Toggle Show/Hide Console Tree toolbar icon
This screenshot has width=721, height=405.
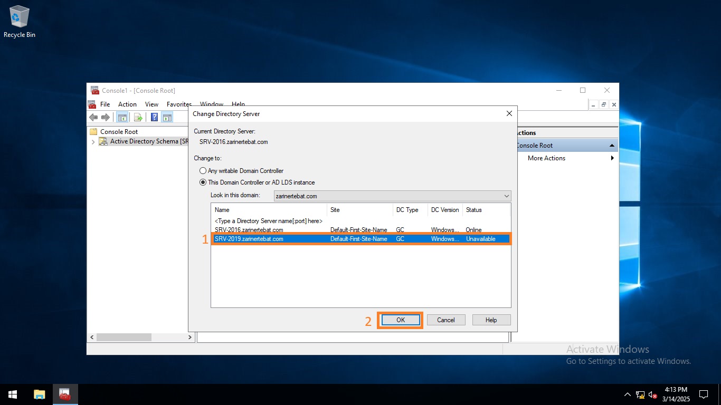pyautogui.click(x=122, y=117)
